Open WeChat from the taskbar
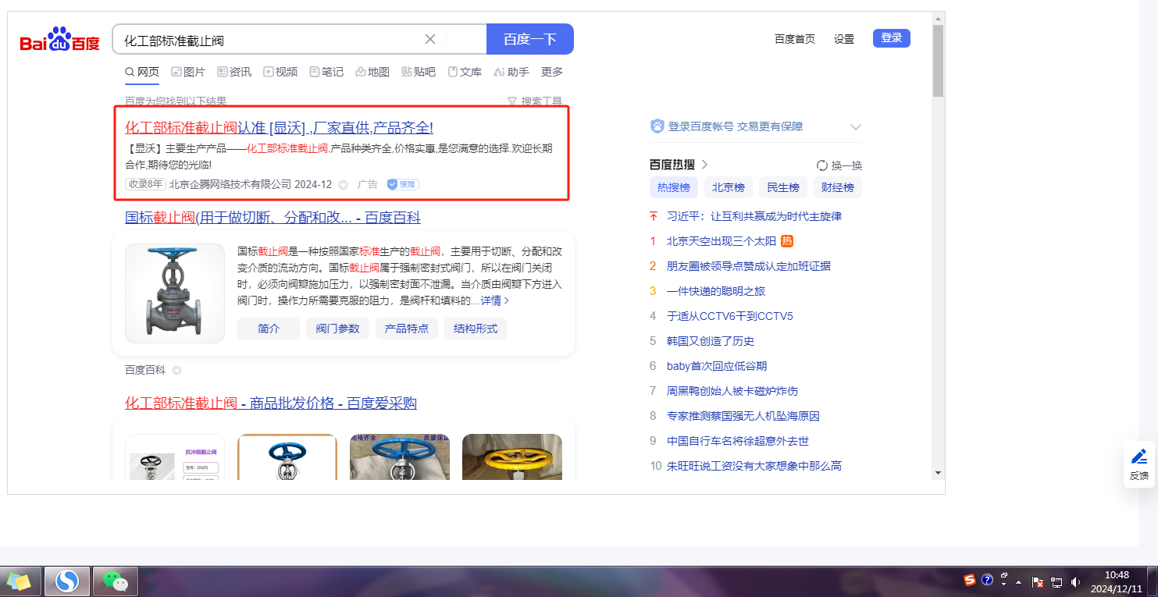The height and width of the screenshot is (597, 1158). click(x=116, y=581)
